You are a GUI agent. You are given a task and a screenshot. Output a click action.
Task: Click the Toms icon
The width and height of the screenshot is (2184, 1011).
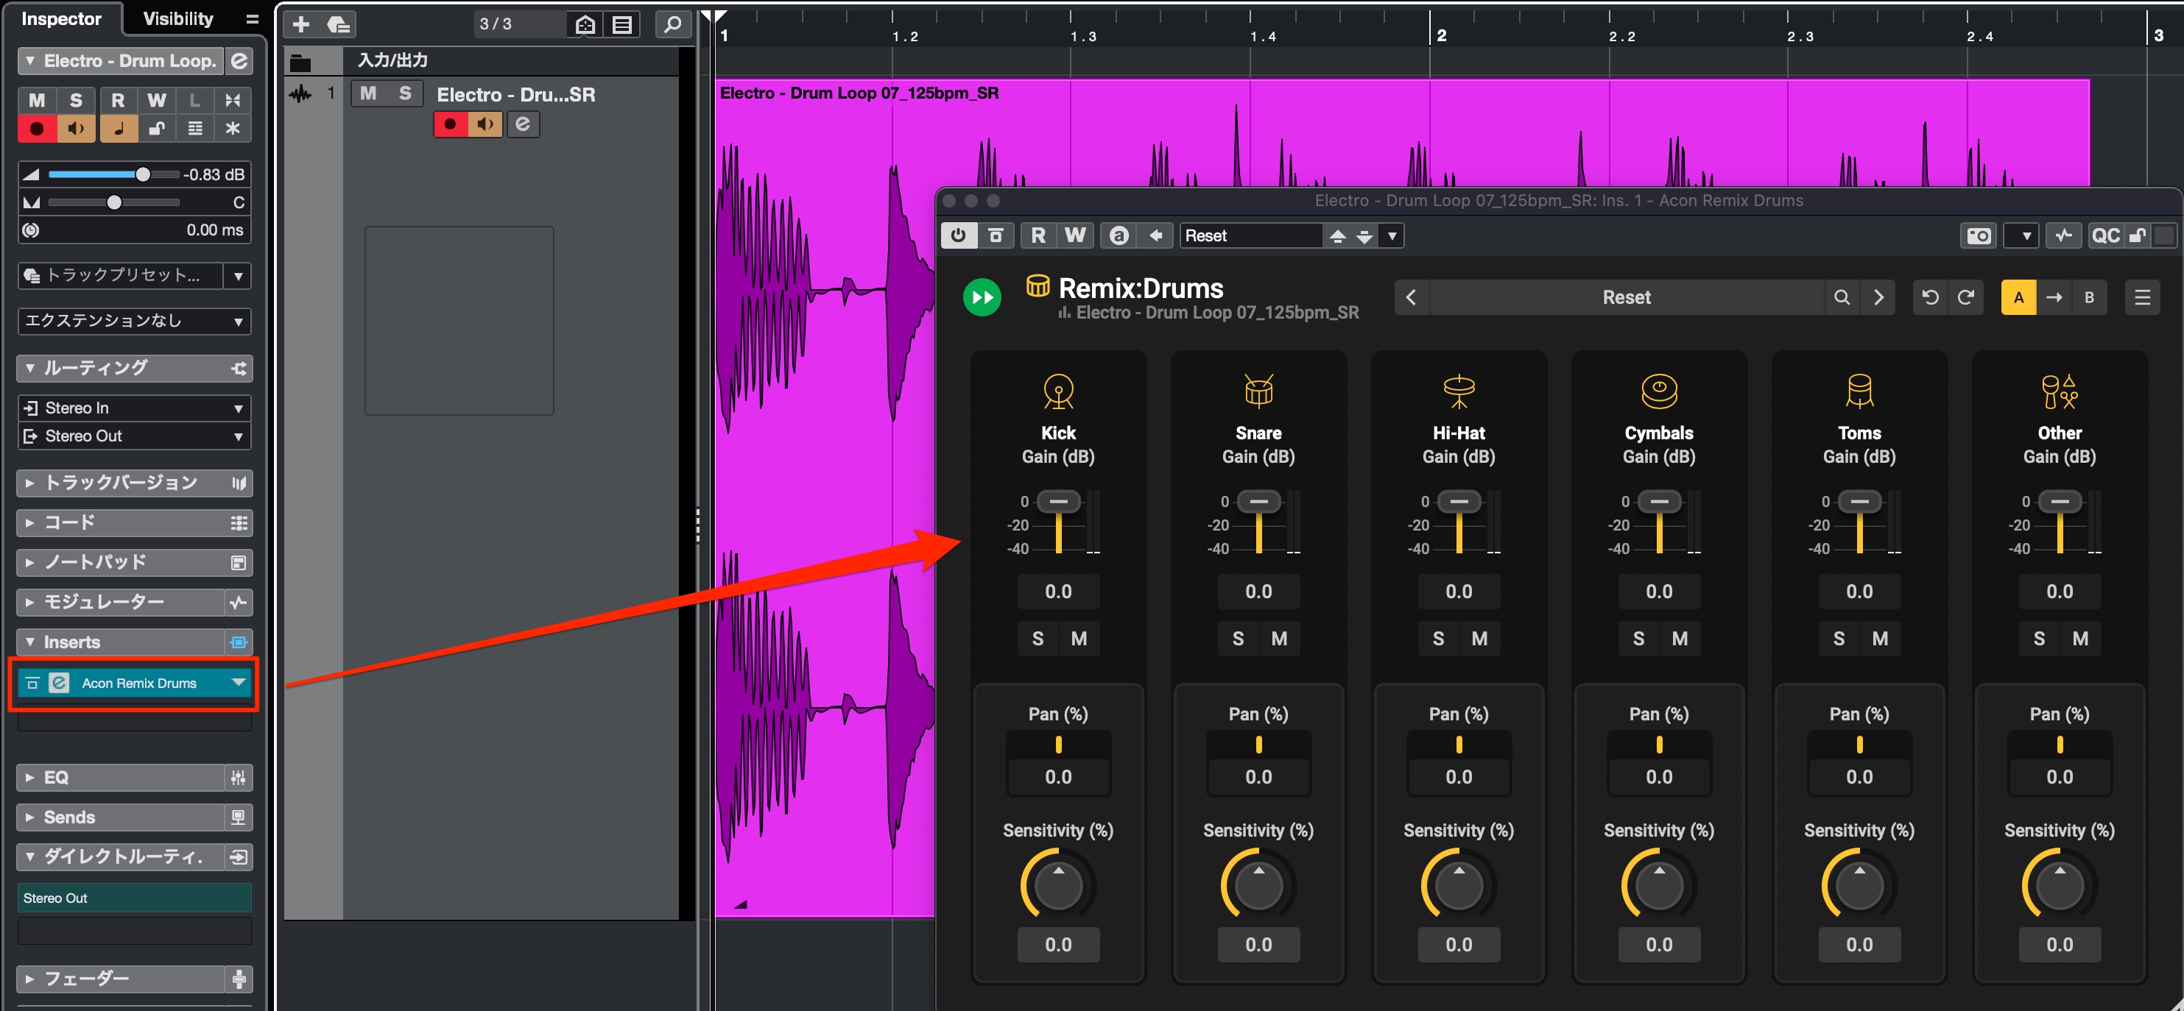[x=1859, y=391]
